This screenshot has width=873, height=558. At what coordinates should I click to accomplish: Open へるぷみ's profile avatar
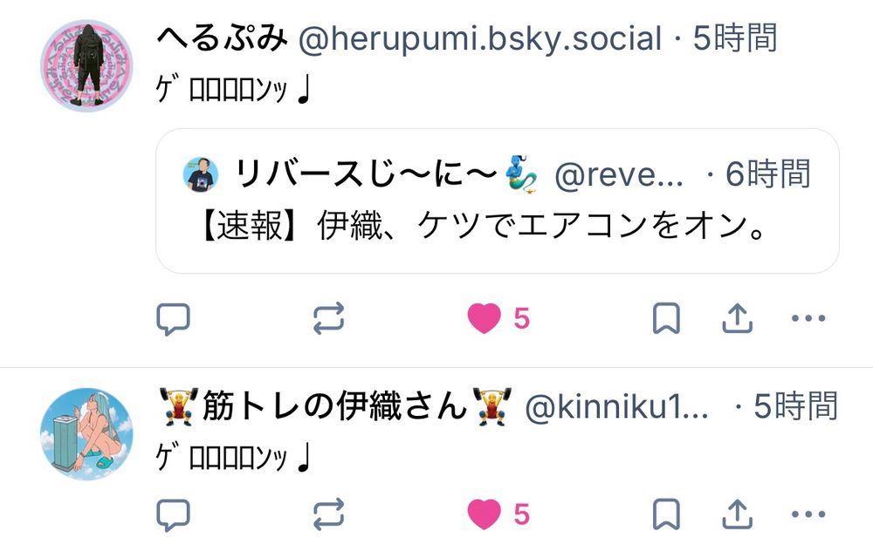[x=86, y=65]
